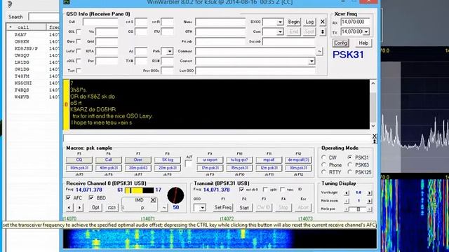This screenshot has width=449, height=252.
Task: Click the Start transmit button
Action: pos(244,207)
